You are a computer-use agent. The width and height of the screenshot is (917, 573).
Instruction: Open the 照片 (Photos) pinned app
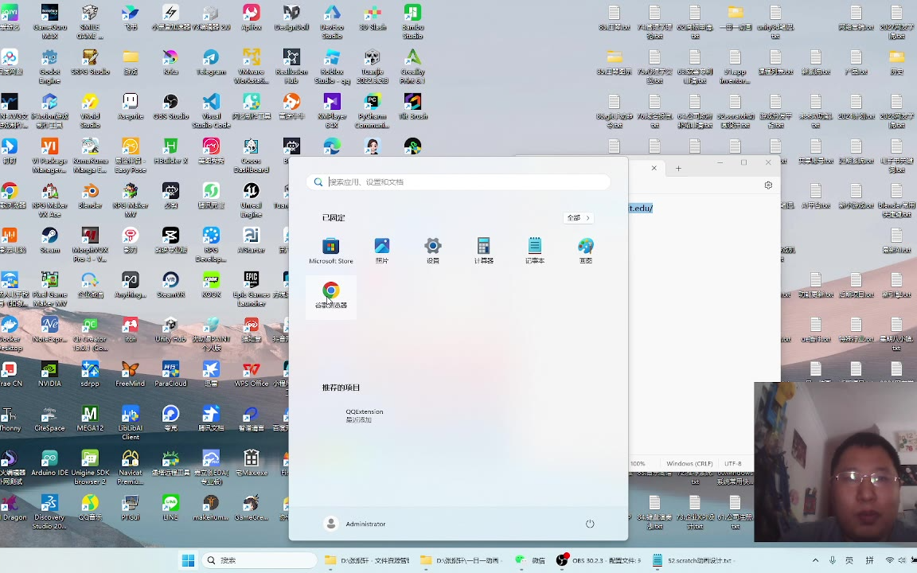382,251
